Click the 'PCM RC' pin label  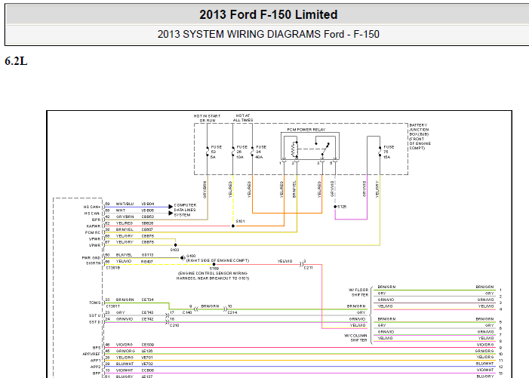click(x=93, y=232)
